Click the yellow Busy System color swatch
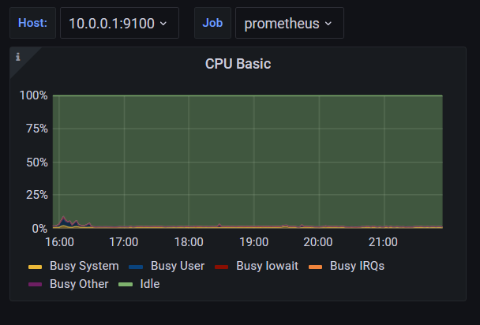 [x=36, y=267]
